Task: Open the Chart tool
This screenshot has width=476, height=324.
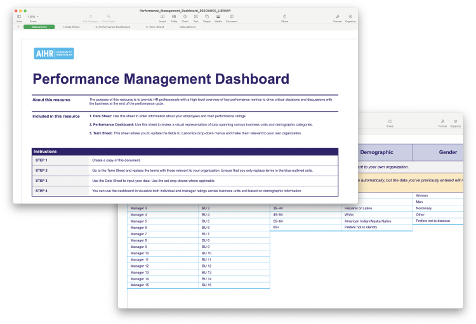Action: [x=185, y=17]
